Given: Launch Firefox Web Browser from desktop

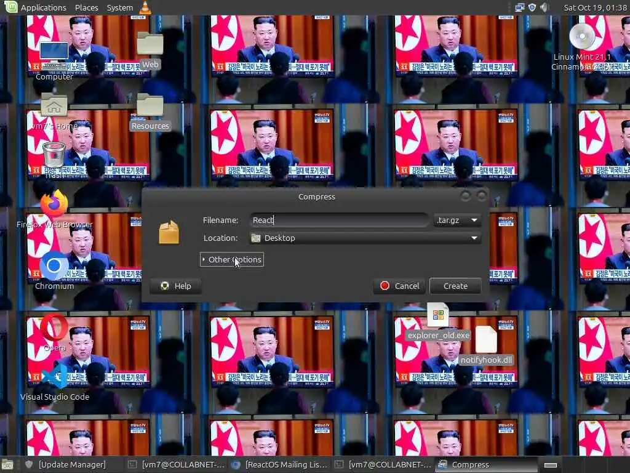Looking at the screenshot, I should [54, 203].
